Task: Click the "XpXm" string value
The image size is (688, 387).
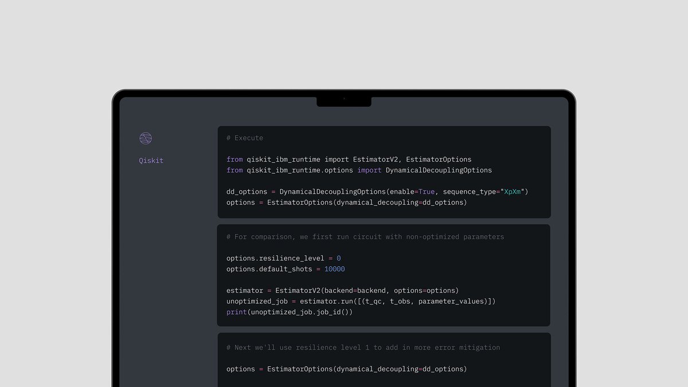Action: [512, 191]
